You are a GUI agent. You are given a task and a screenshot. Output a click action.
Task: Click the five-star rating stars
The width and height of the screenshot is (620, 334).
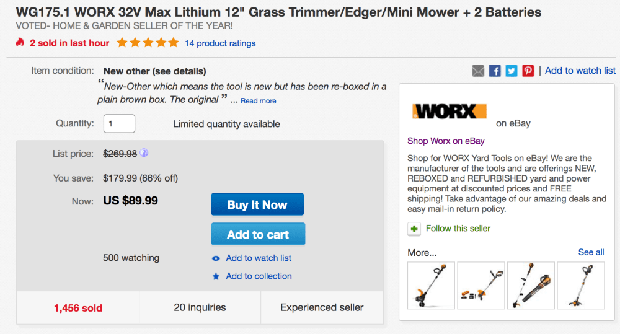pos(148,43)
